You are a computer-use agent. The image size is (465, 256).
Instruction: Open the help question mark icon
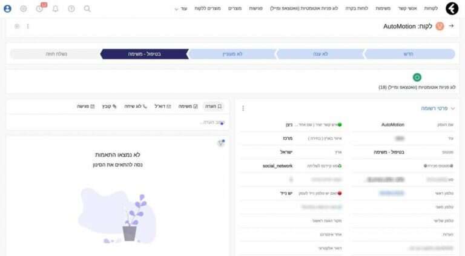point(71,8)
